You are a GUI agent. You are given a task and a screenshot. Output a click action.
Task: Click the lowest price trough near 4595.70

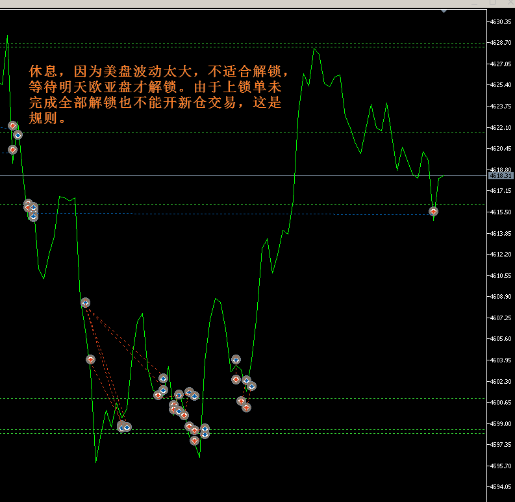point(96,462)
